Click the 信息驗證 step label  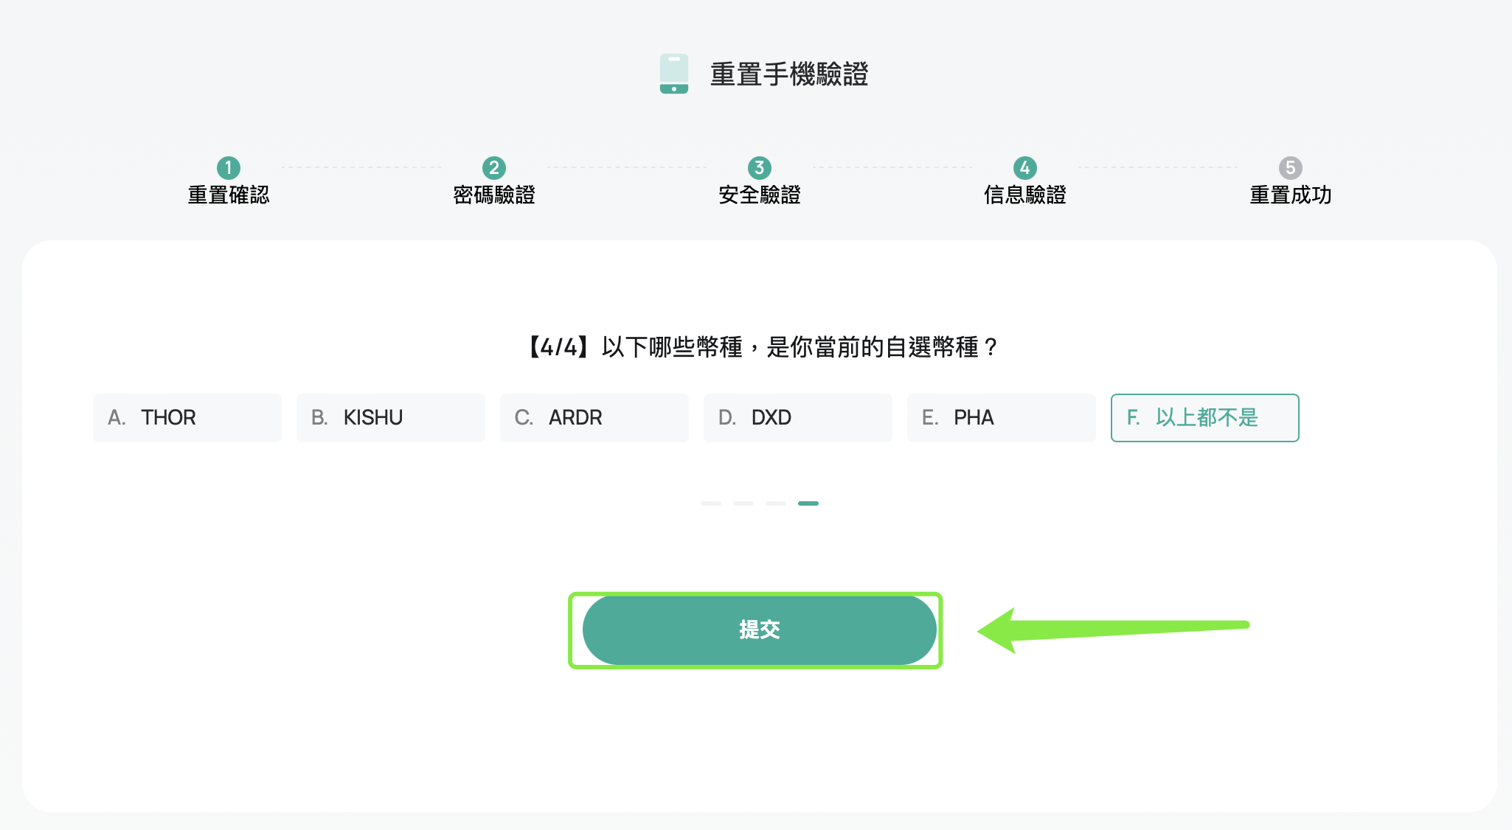[x=1025, y=195]
